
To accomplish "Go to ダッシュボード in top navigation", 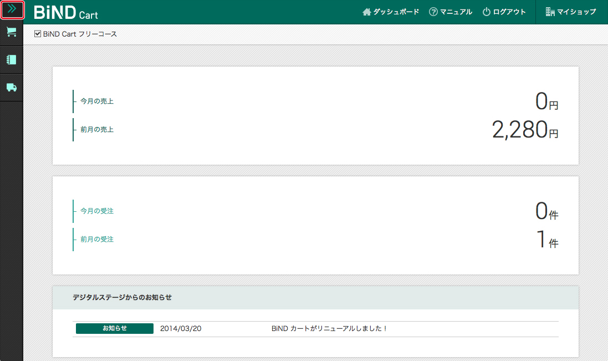I will point(391,12).
